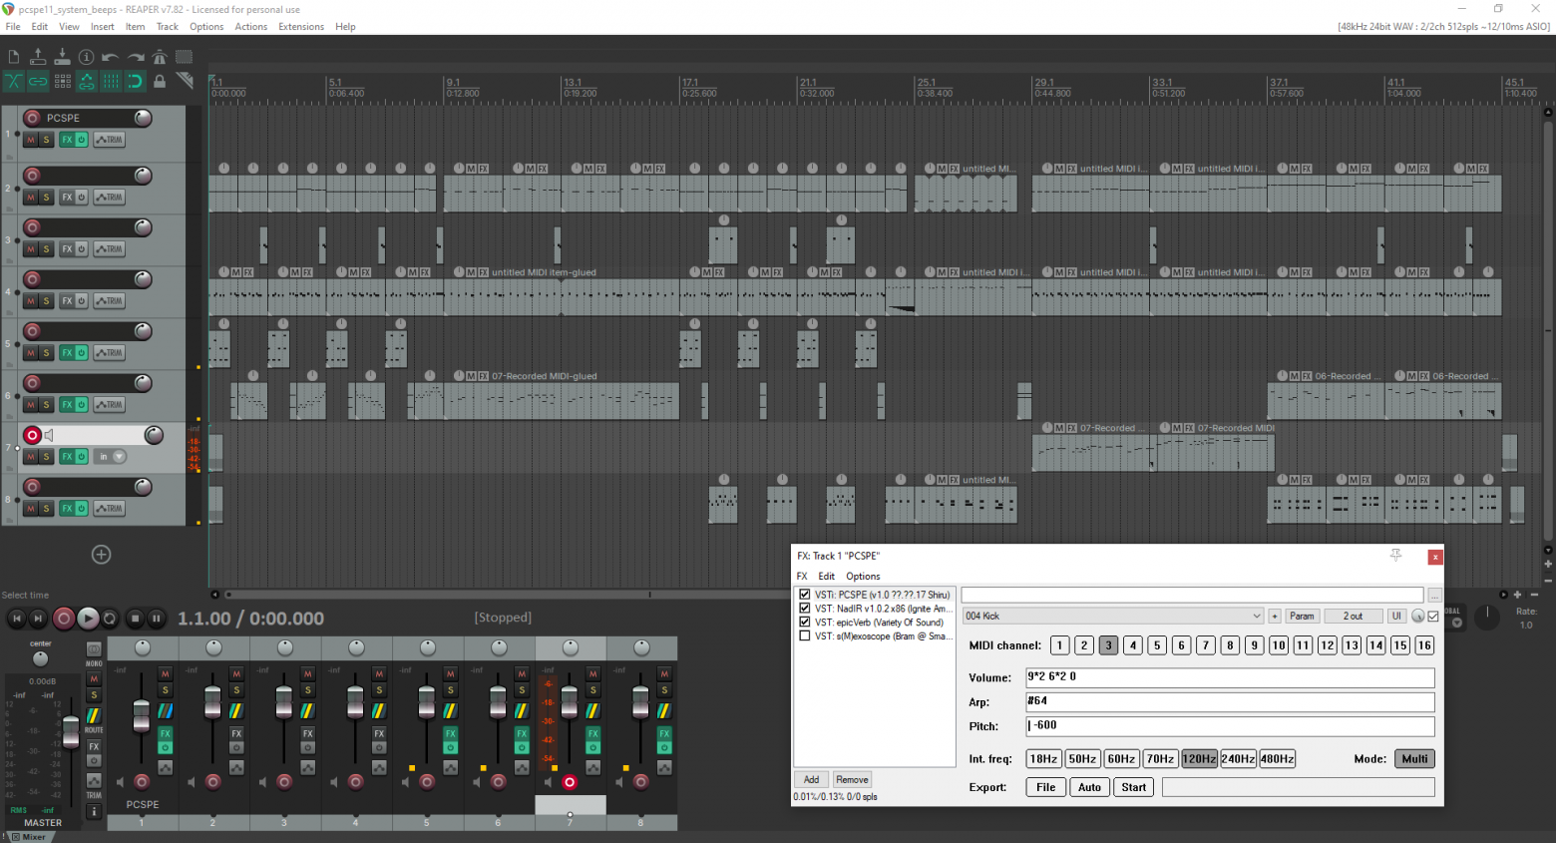Open the Track menu
1556x843 pixels.
pos(167,27)
